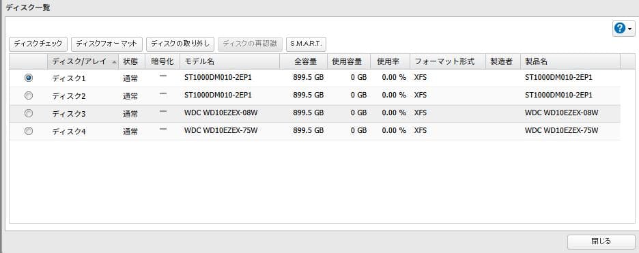Click ディスク3 status 通常
This screenshot has width=639, height=253.
point(130,114)
